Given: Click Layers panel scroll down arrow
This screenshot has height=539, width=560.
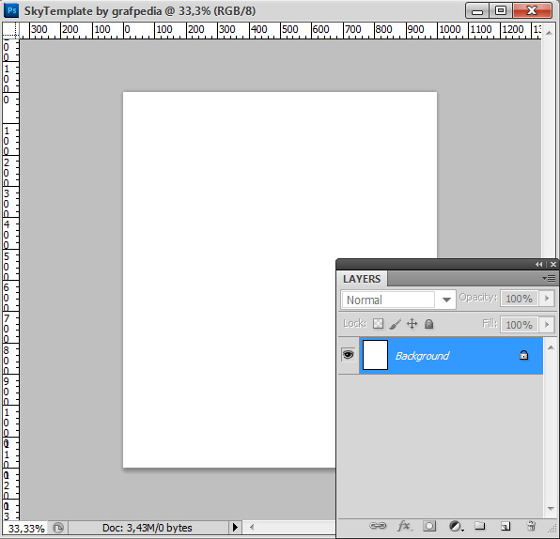Looking at the screenshot, I should click(x=551, y=509).
